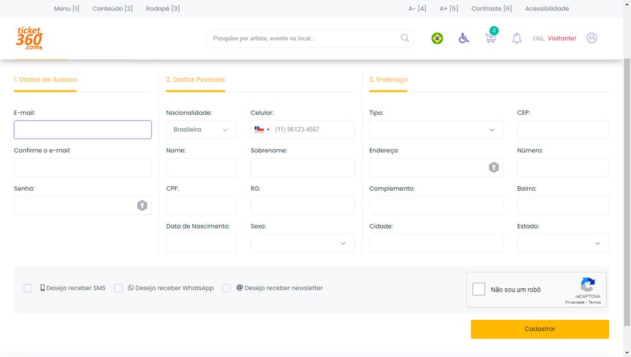Expand the Sexo dropdown

coord(302,243)
